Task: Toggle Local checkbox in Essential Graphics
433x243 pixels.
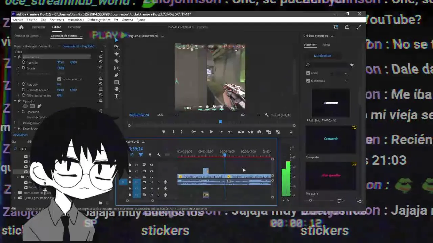Action: point(308,73)
